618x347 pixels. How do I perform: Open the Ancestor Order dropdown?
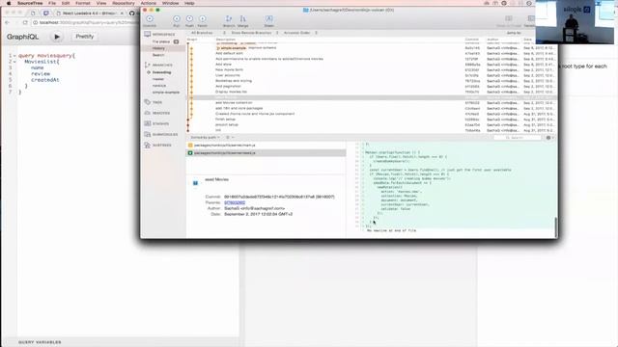[300, 33]
